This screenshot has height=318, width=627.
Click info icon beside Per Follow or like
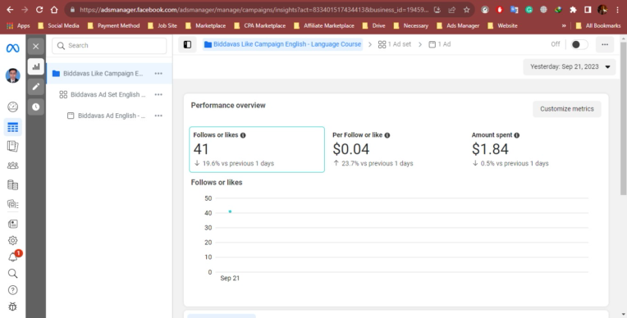pos(387,135)
